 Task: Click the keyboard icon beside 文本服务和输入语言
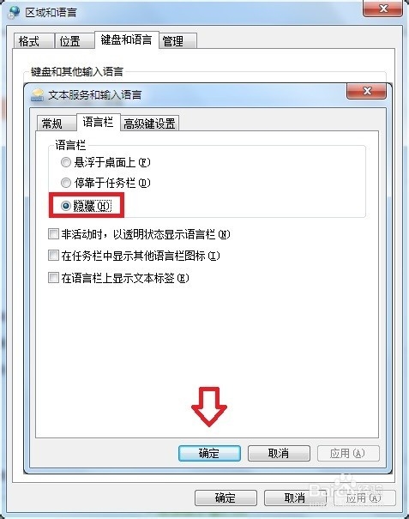tap(37, 95)
